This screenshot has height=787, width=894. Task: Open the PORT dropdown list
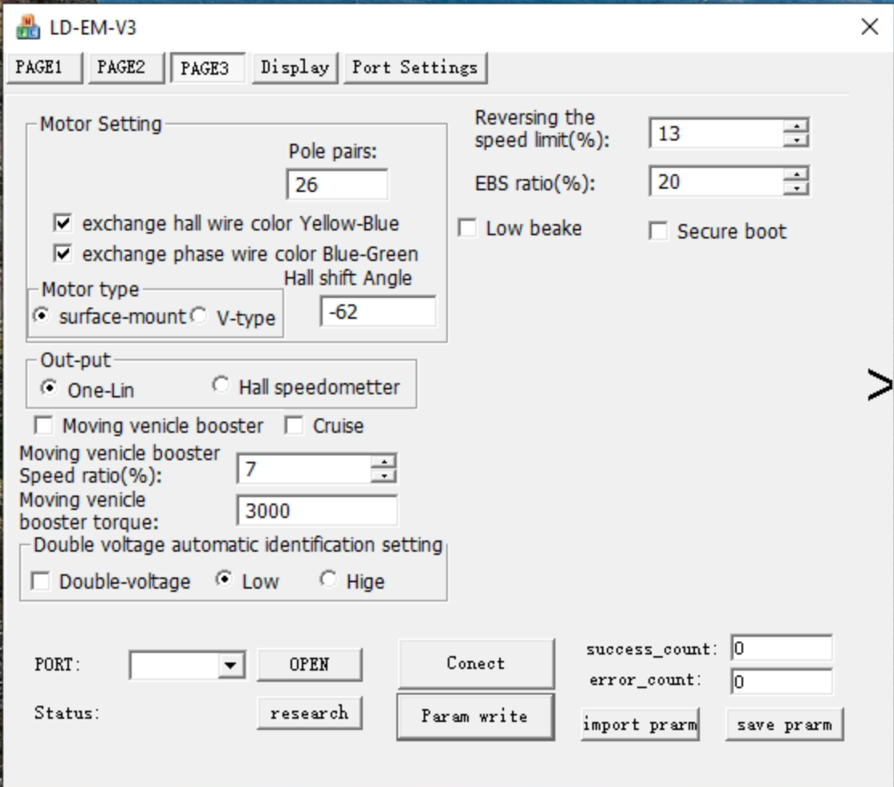(x=231, y=665)
